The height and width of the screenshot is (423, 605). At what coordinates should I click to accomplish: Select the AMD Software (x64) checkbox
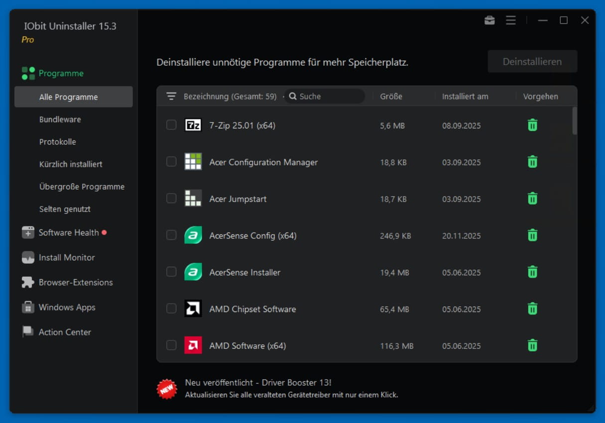[x=171, y=345]
